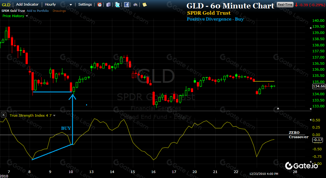Open the alarm clock alerts icon
The image size is (326, 178).
pyautogui.click(x=100, y=5)
